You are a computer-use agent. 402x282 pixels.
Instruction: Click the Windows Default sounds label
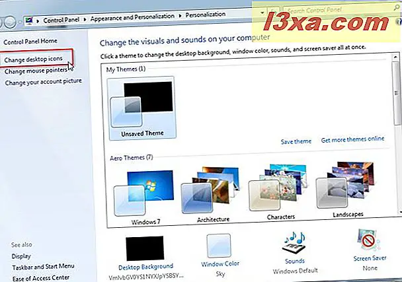(x=295, y=271)
